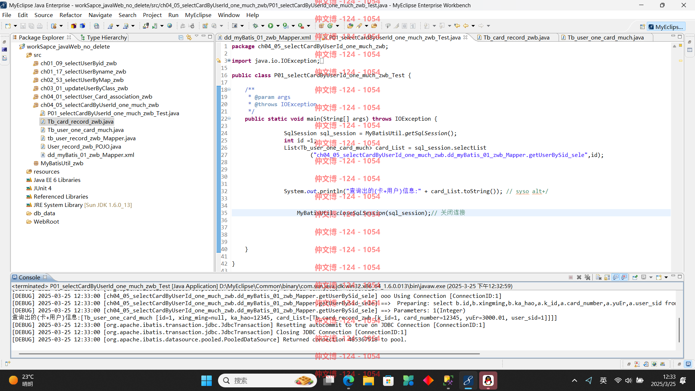Close the P01 Test.java editor tab
The image size is (695, 391).
coord(465,37)
